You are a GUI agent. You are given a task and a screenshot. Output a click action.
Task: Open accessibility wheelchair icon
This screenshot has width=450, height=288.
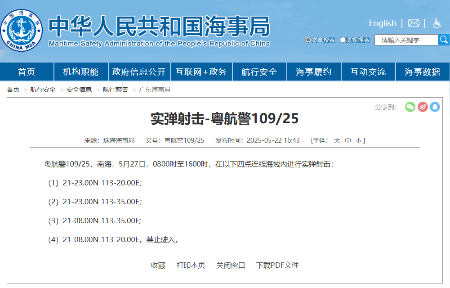point(437,23)
